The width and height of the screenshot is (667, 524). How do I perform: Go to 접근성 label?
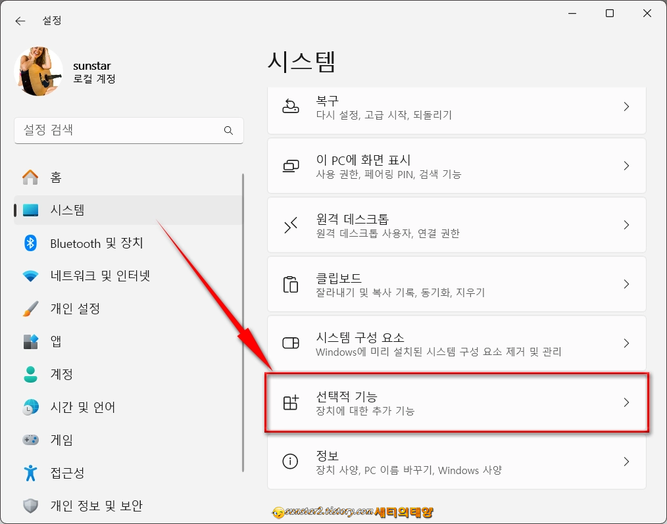tap(67, 473)
